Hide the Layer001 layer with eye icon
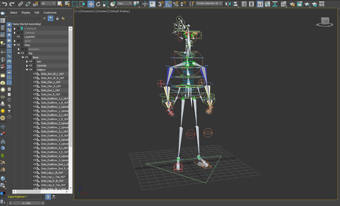The image size is (340, 206). coord(18,37)
